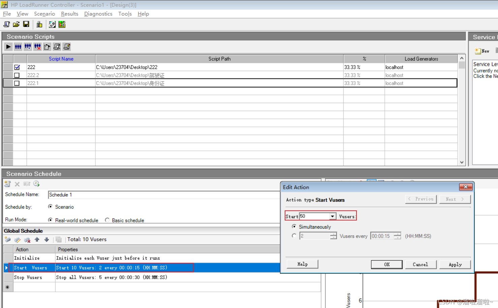Open the Run-Time Settings icon in Scenario Scripts
The width and height of the screenshot is (498, 308).
(47, 47)
